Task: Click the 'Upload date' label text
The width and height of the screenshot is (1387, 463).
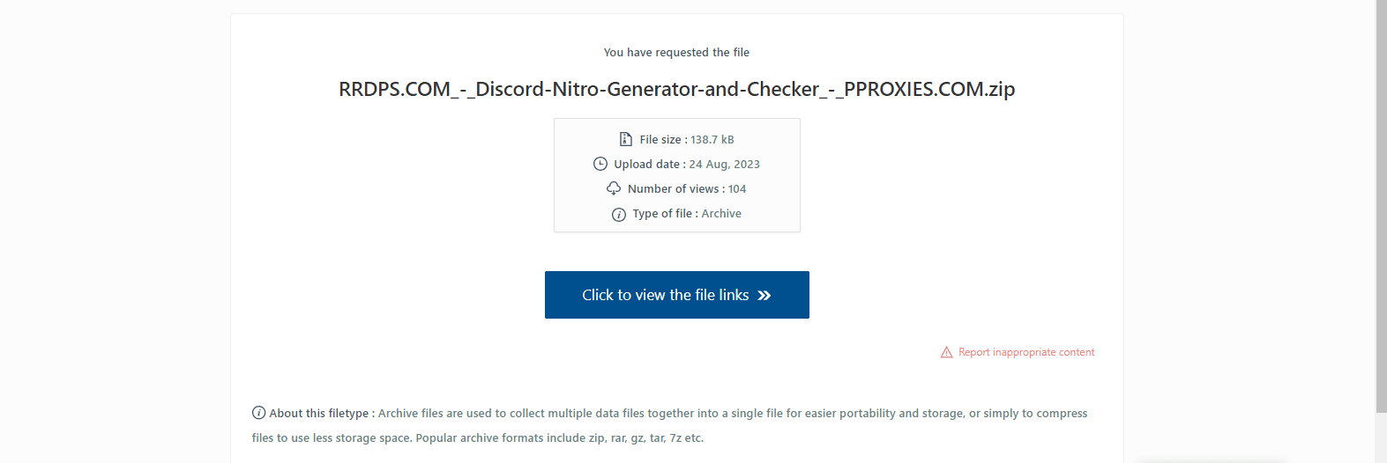Action: [646, 164]
